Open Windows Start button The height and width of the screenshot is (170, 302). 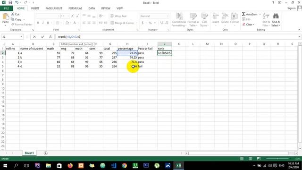tap(5, 166)
